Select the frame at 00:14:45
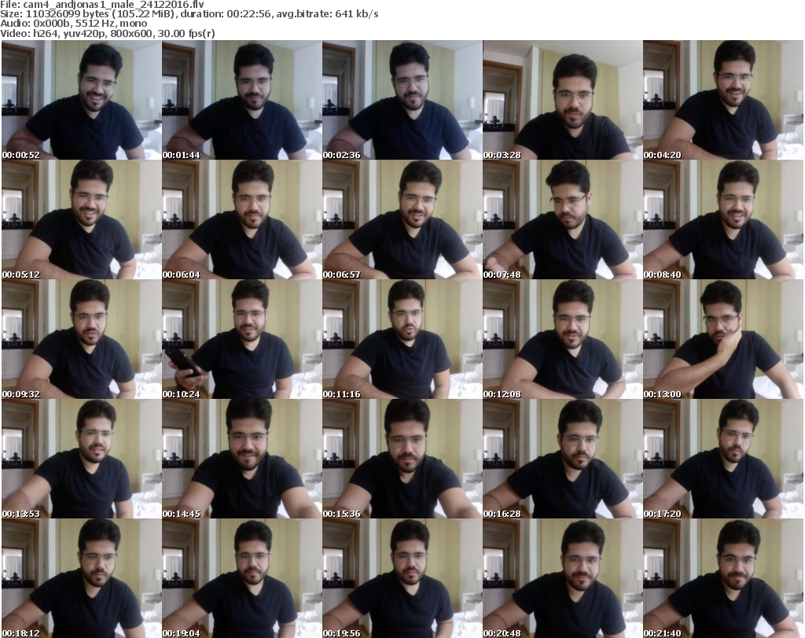 (x=242, y=459)
